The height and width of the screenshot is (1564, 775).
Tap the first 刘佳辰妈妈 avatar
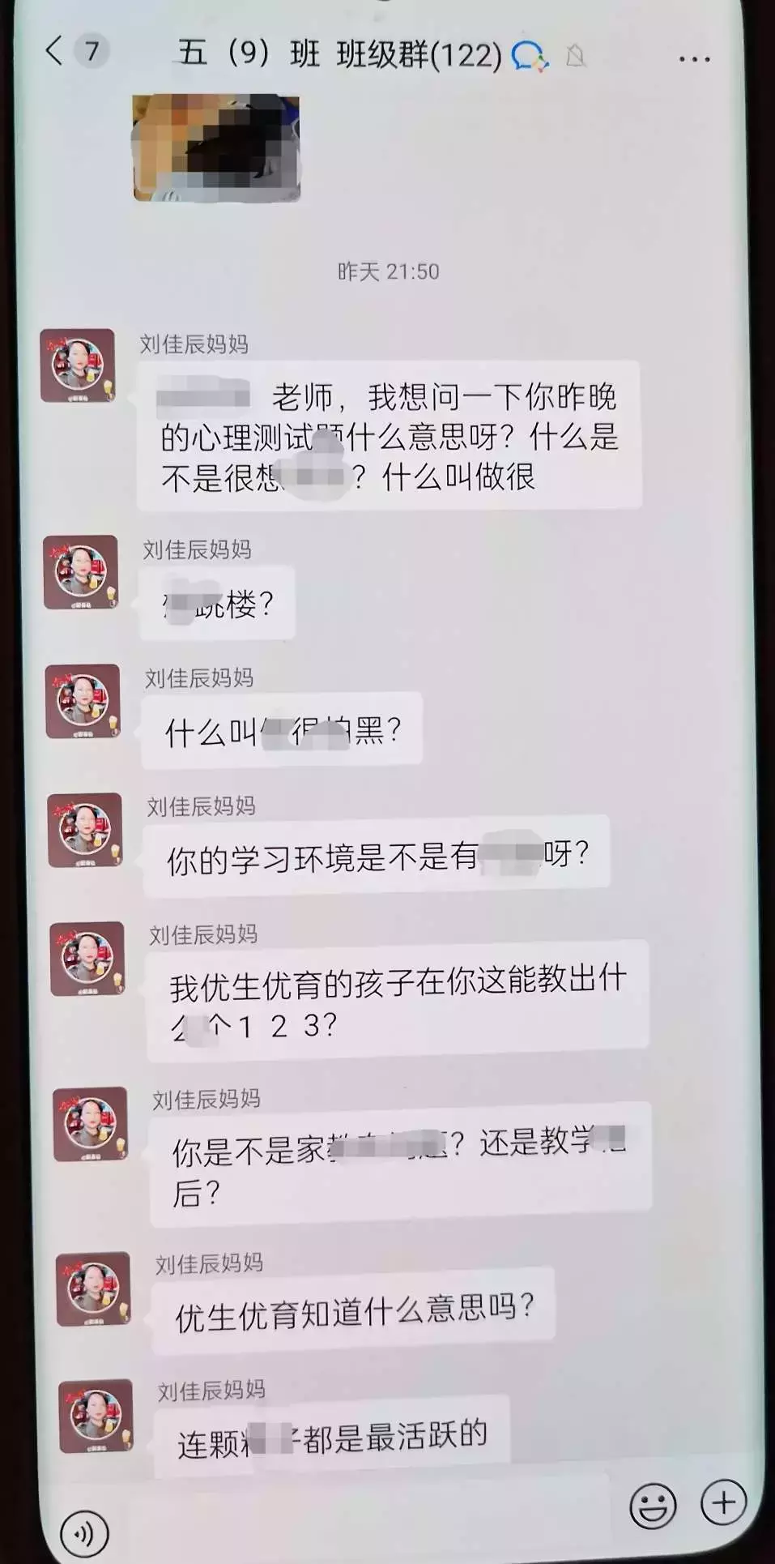click(x=78, y=365)
